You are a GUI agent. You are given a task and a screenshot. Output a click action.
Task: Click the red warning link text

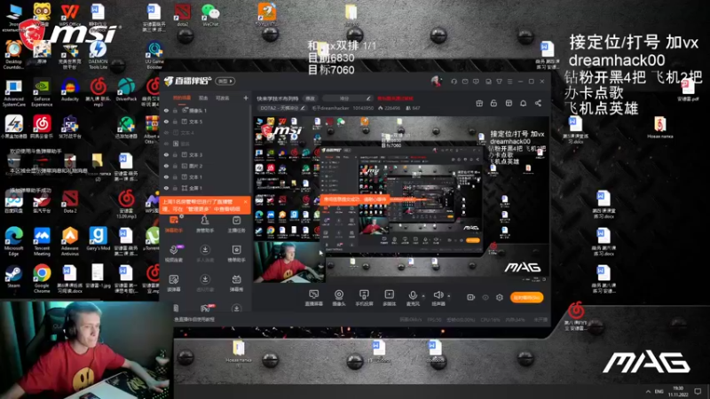[x=395, y=98]
